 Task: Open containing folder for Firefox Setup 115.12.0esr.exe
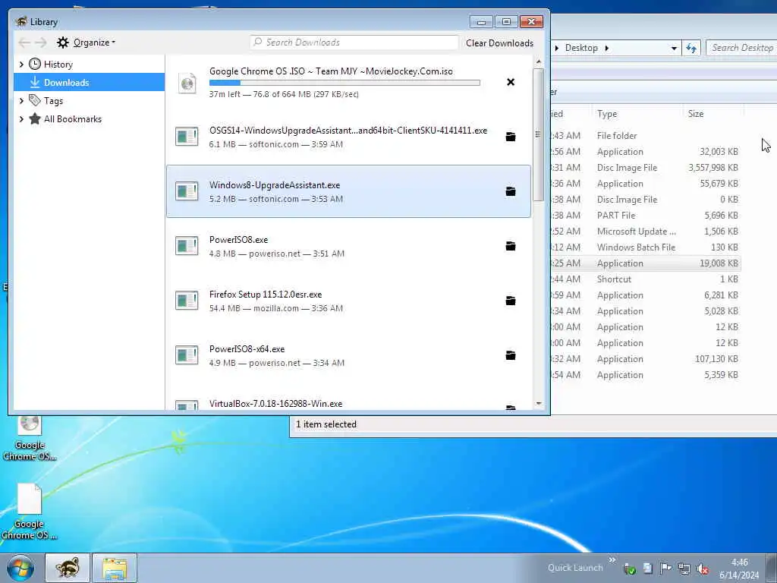(511, 301)
